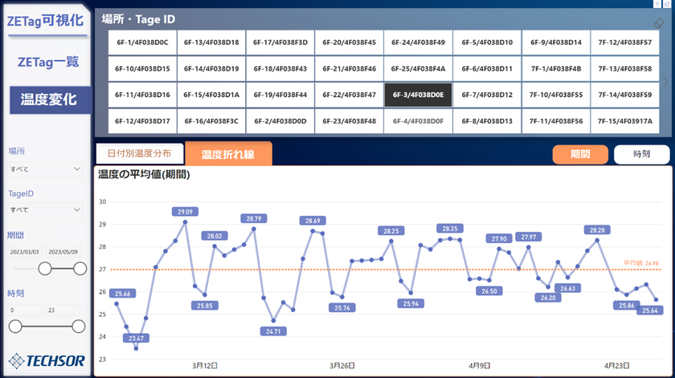
Task: Click the 期間 button
Action: (x=580, y=154)
